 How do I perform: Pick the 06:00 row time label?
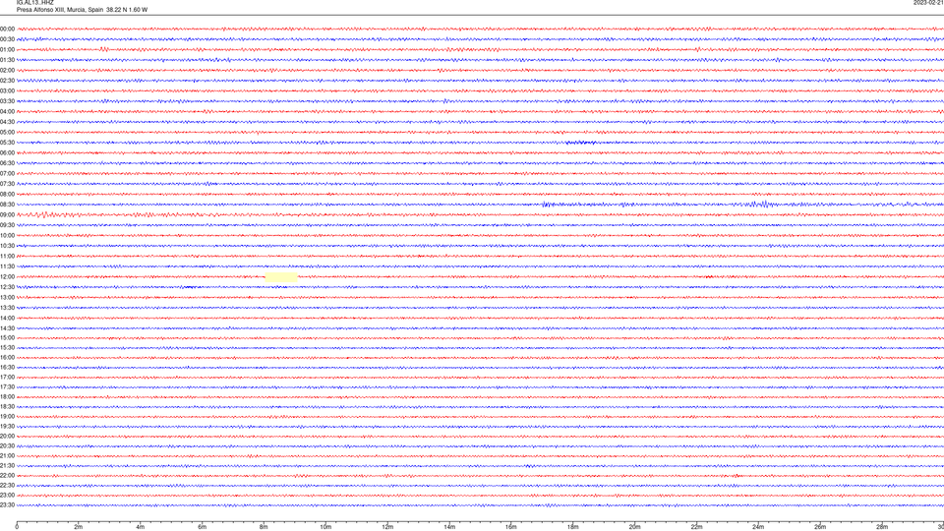coord(7,153)
